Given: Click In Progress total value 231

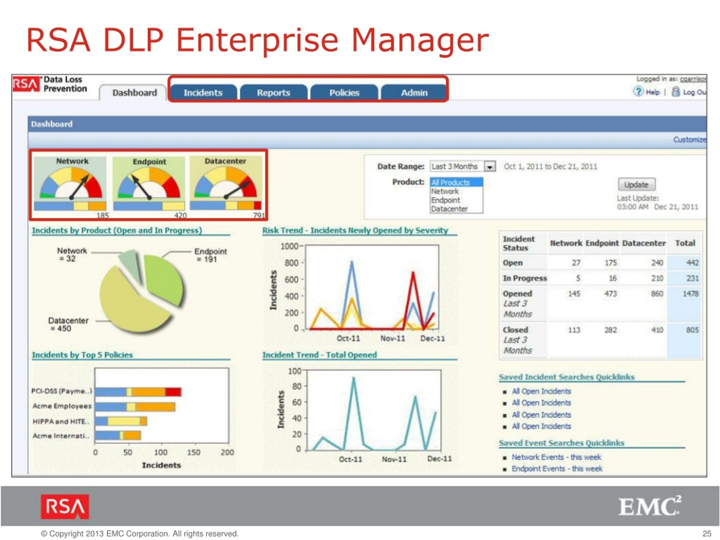Looking at the screenshot, I should click(x=692, y=278).
